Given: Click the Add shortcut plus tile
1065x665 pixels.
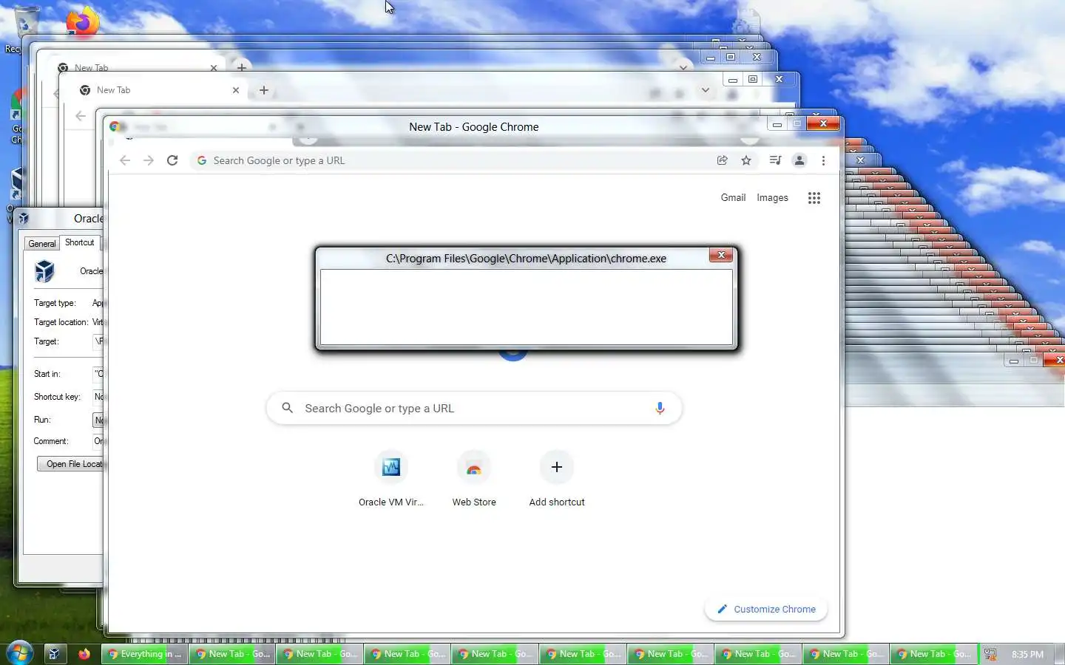Looking at the screenshot, I should (557, 467).
